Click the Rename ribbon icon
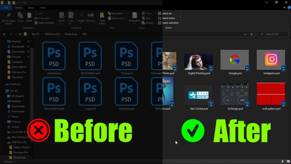The height and width of the screenshot is (164, 291). (91, 16)
